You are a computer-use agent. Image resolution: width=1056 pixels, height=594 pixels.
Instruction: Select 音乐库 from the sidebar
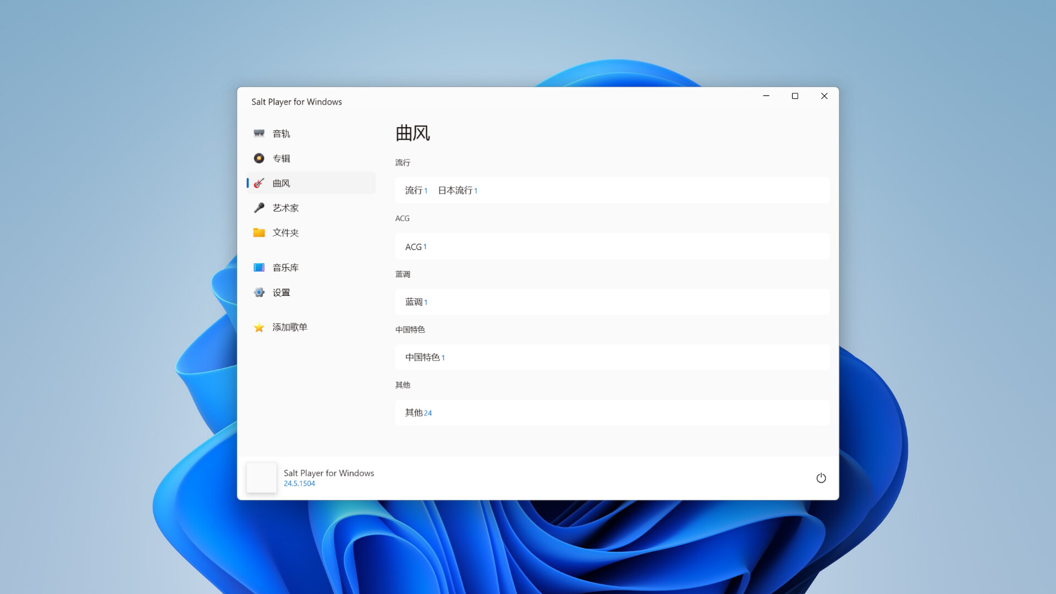285,267
